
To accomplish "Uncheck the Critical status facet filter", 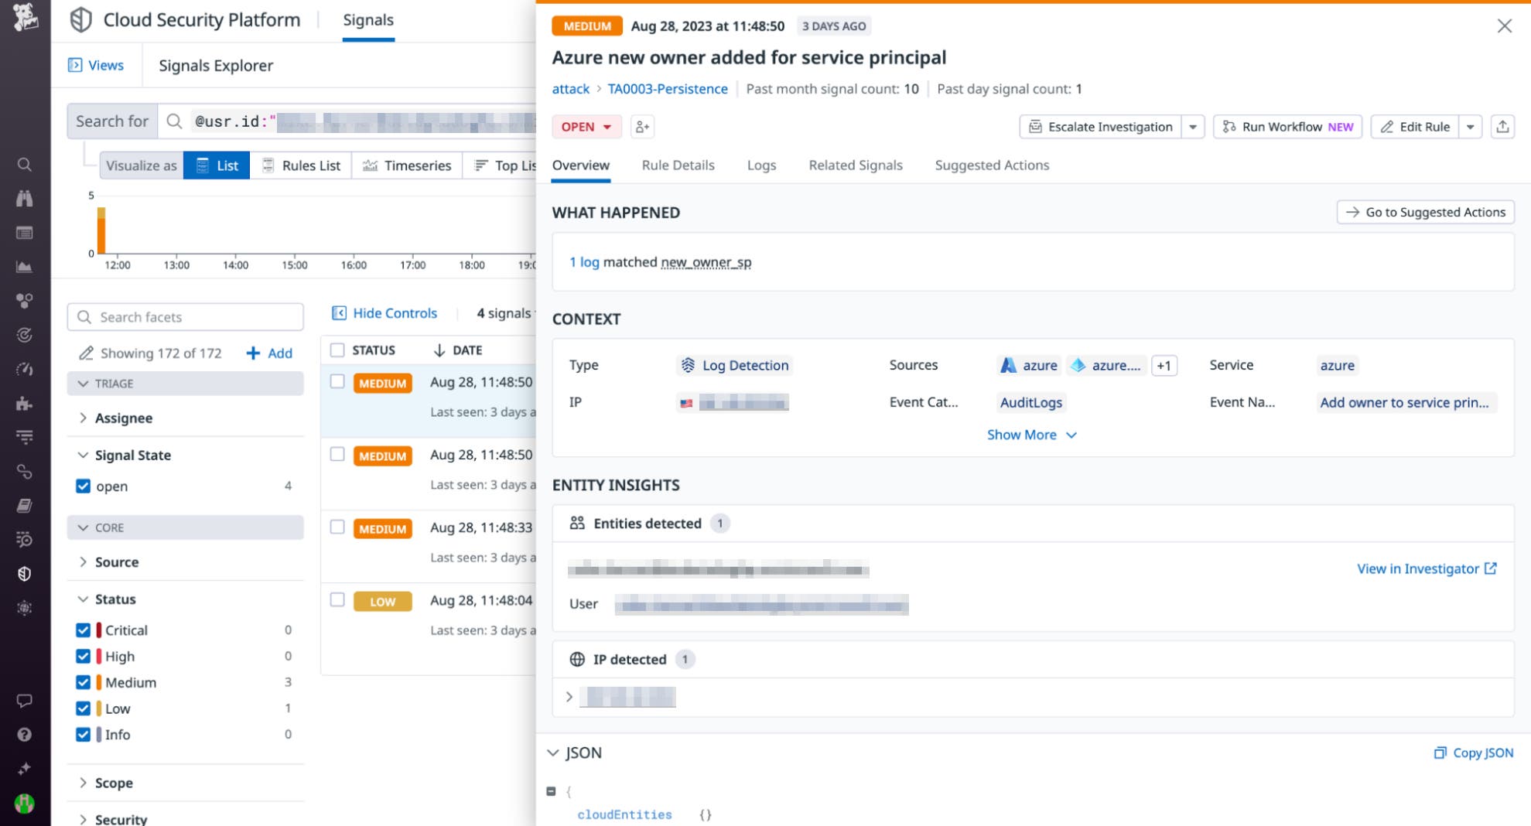I will click(x=84, y=630).
